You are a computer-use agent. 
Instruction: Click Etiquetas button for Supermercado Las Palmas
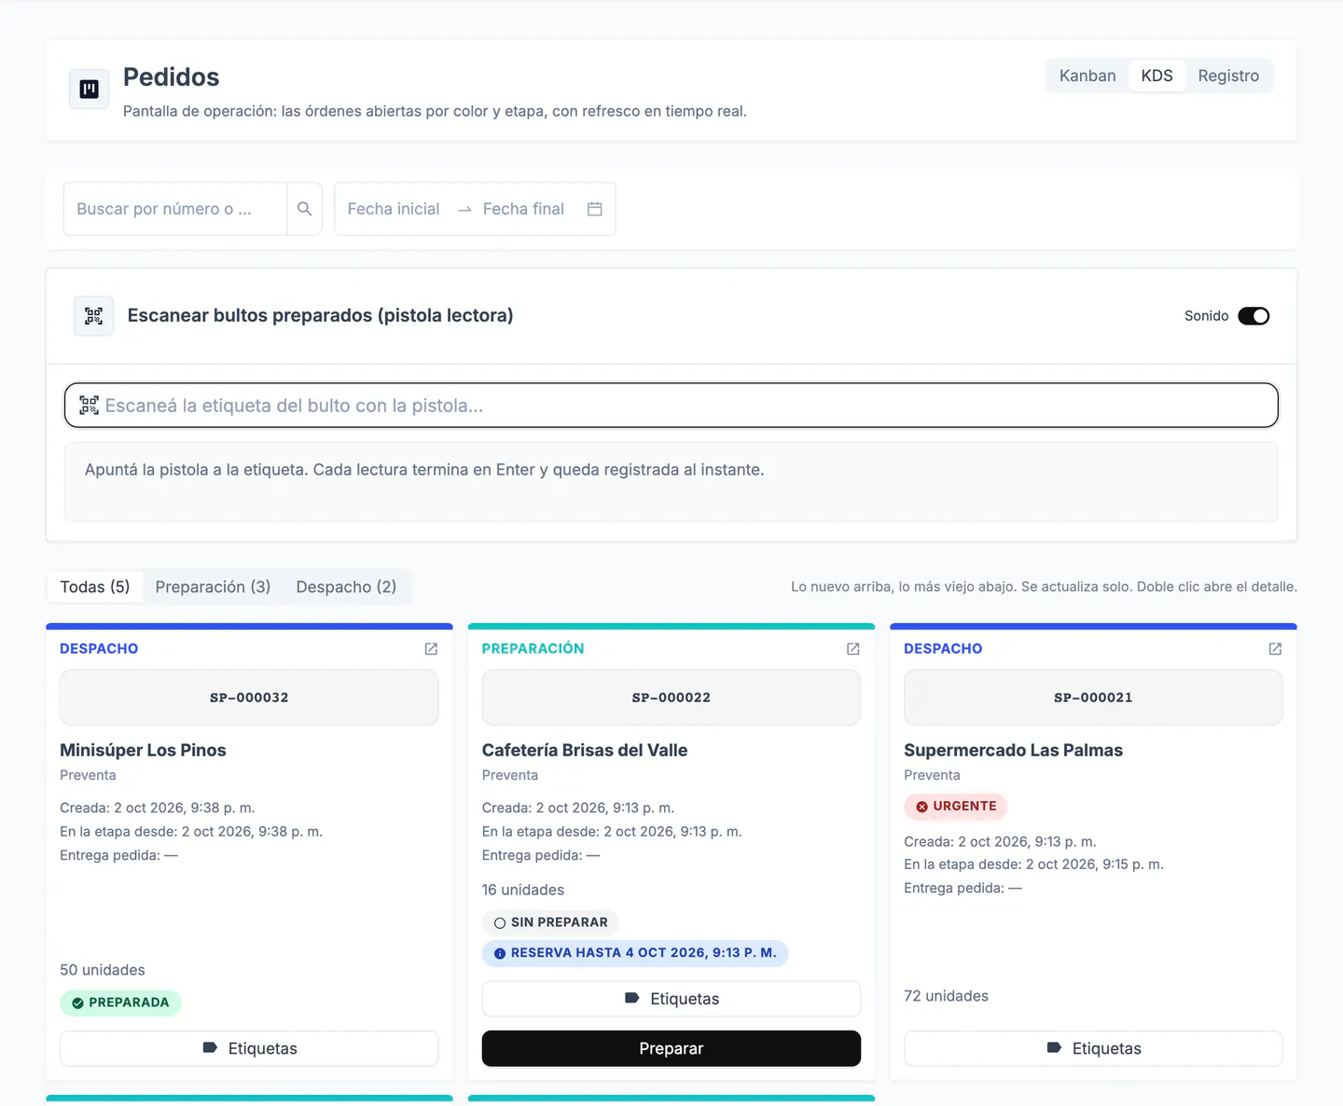click(1093, 1048)
